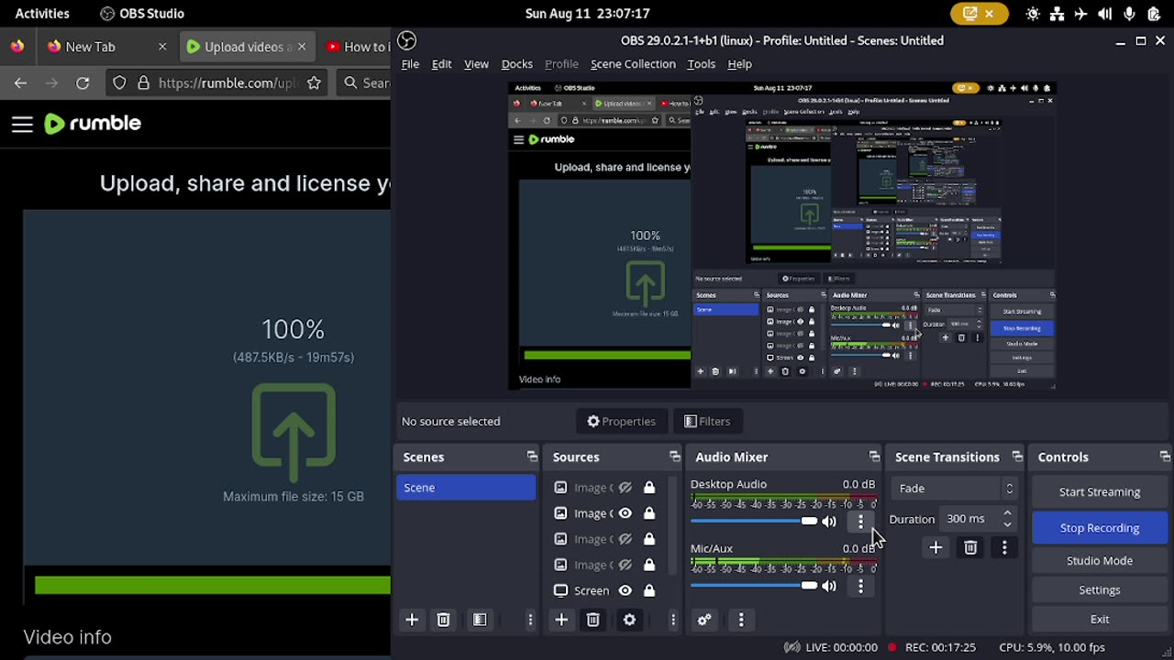Close the Upload videos tab in Firefox
The image size is (1174, 660).
coord(302,47)
